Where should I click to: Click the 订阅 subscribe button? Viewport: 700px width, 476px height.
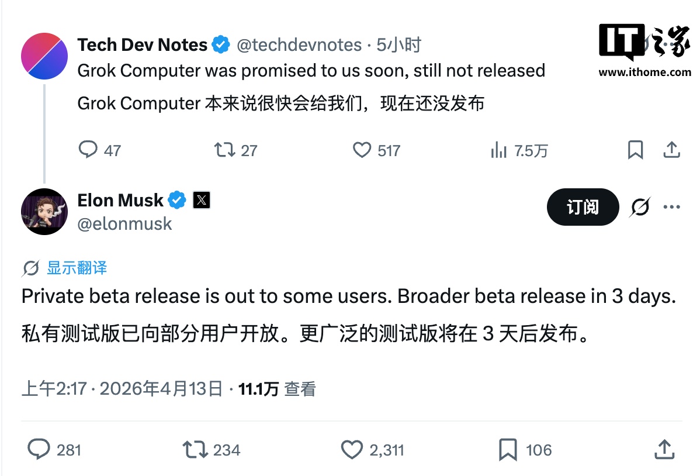583,207
